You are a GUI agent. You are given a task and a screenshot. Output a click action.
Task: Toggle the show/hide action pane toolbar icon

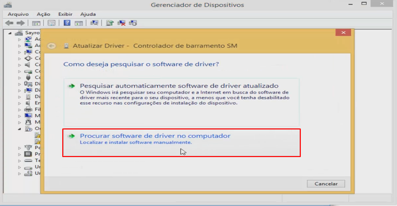pyautogui.click(x=78, y=23)
